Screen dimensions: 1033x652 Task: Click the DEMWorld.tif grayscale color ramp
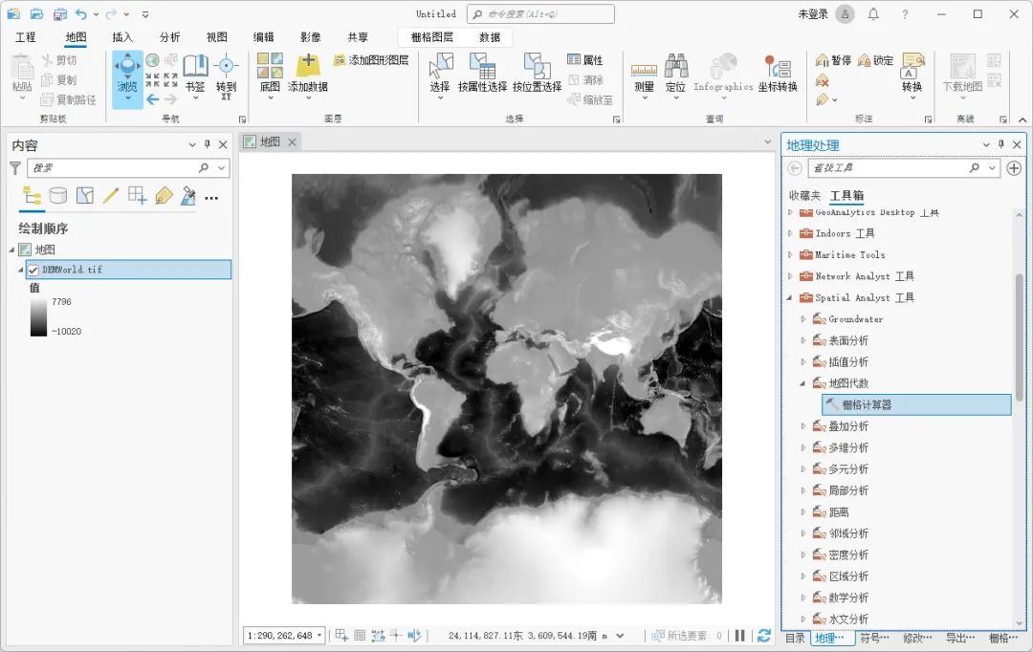coord(39,316)
